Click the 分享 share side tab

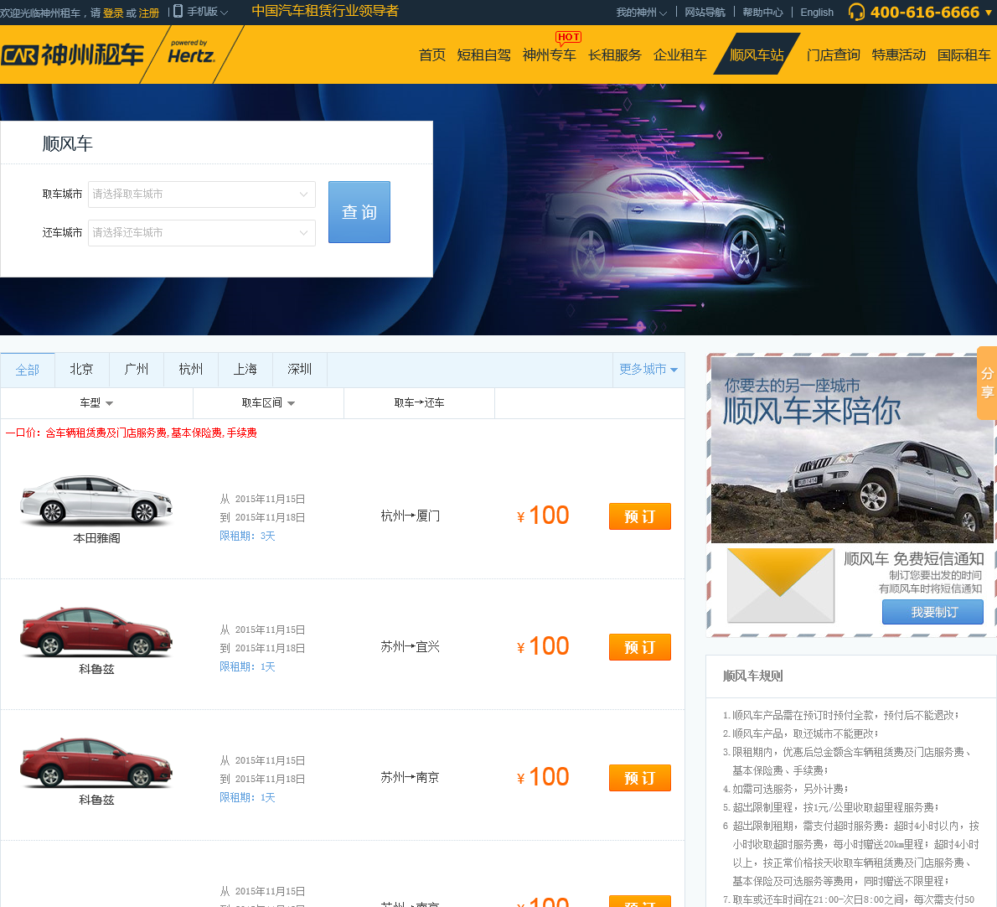(987, 383)
